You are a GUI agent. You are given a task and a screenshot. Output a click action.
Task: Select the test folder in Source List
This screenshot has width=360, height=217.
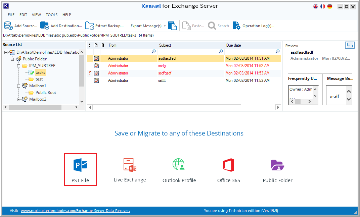pos(39,79)
